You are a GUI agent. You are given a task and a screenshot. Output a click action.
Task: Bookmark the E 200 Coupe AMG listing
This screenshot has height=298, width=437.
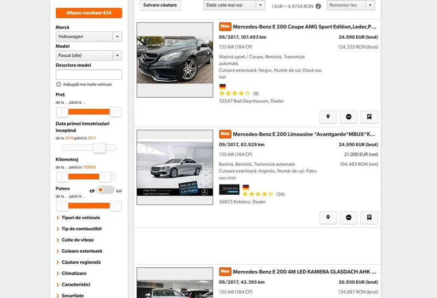point(369,117)
